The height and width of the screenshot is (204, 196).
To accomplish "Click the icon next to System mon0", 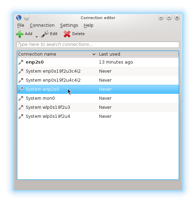I will coord(21,98).
